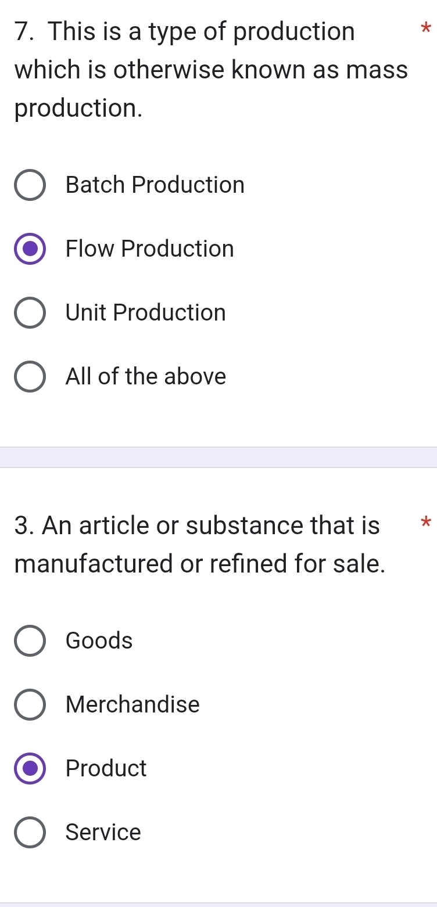Click the 'Product' option label text
This screenshot has height=907, width=437.
(106, 768)
